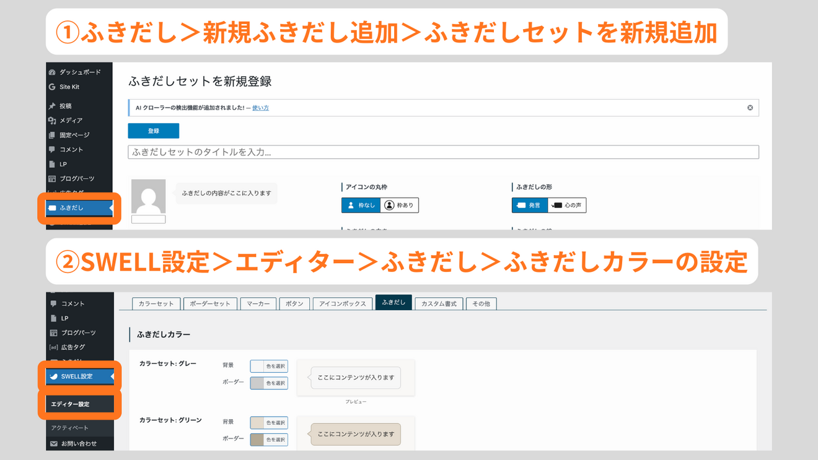Click the grey ここにコンテンツが入ります preview balloon
The height and width of the screenshot is (460, 818).
(x=356, y=378)
